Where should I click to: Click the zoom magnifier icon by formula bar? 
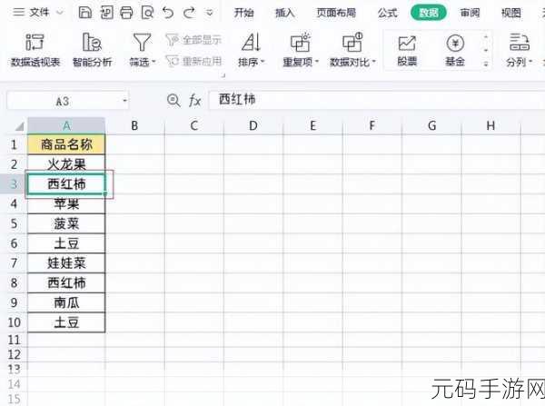tap(173, 101)
